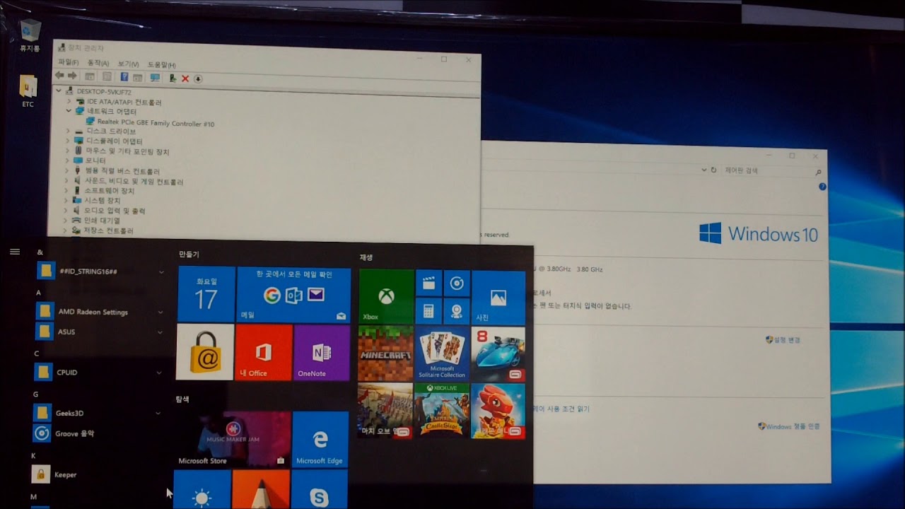Open the Microsoft Solitaire Collection tile
The height and width of the screenshot is (509, 905).
[x=442, y=353]
